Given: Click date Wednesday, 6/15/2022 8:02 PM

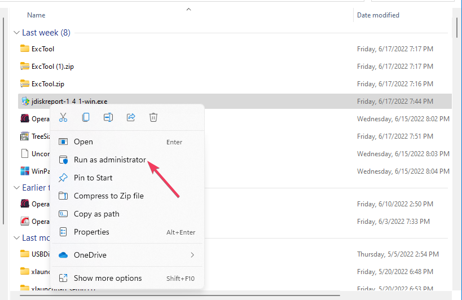Looking at the screenshot, I should pyautogui.click(x=403, y=118).
